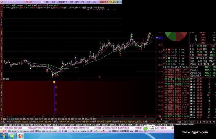Switch to the DMA indicator
Image resolution: width=216 pixels, height=139 pixels.
click(x=24, y=119)
